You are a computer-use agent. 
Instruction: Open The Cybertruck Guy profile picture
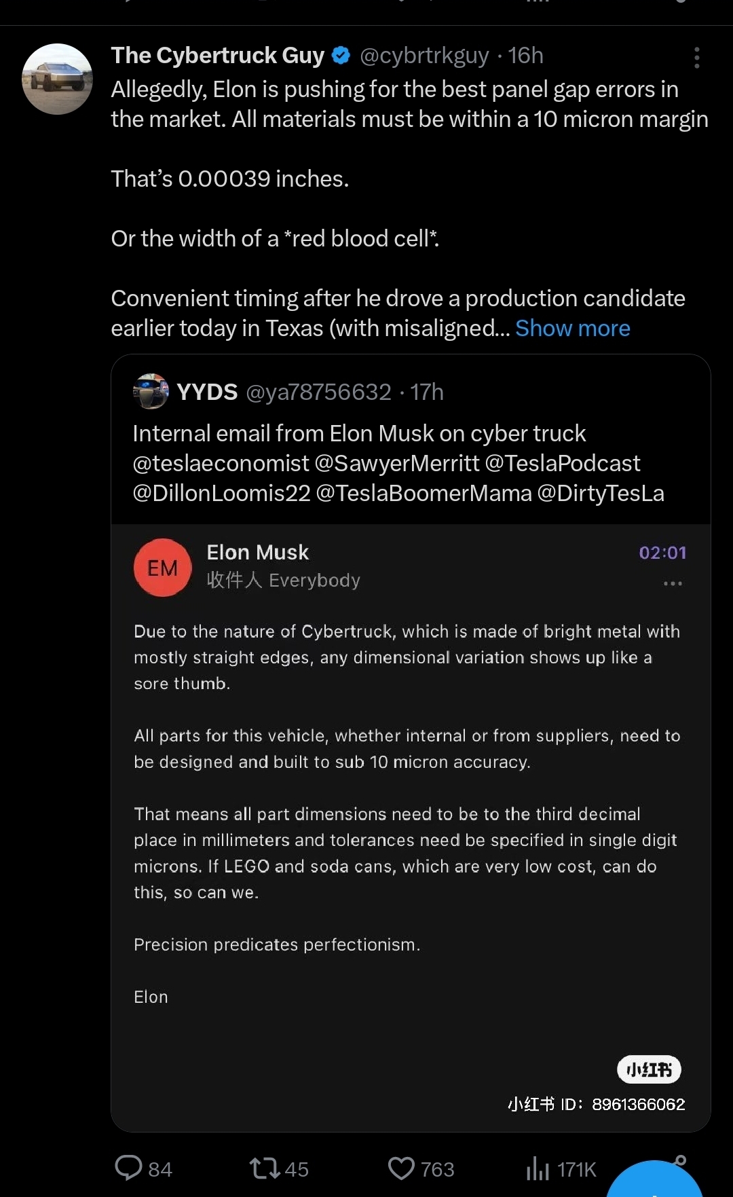pos(57,79)
